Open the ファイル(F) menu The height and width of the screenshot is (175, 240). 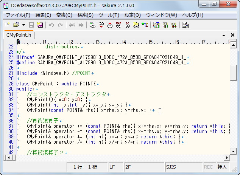(18, 15)
